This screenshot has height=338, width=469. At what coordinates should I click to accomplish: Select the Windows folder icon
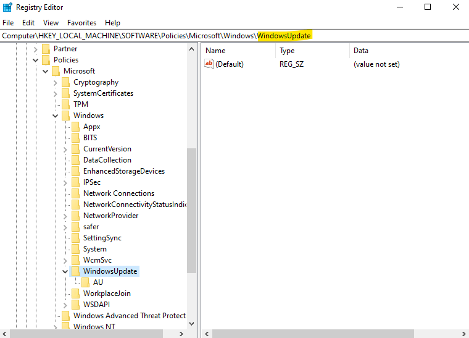point(65,116)
